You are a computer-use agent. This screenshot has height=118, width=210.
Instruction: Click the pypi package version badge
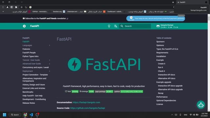pos(104,91)
